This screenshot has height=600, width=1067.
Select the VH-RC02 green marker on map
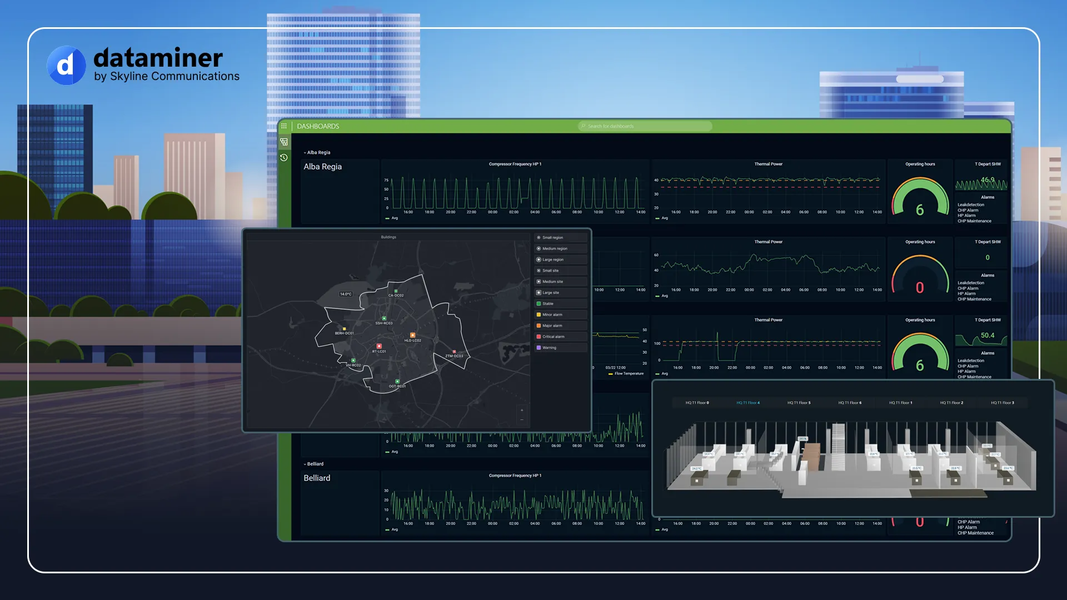point(353,361)
